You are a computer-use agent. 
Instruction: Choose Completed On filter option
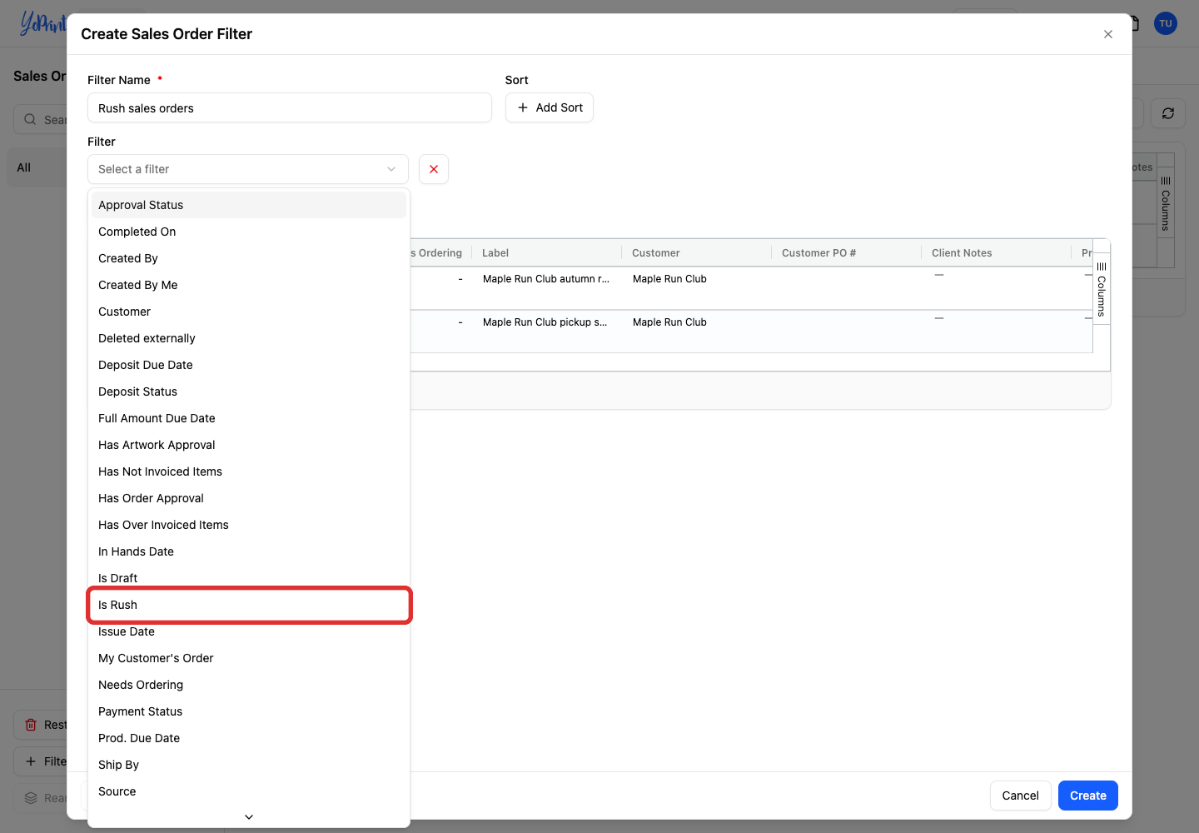(x=249, y=232)
